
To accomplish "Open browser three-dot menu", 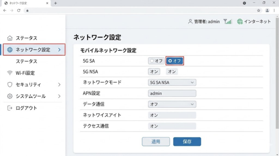I will (274, 10).
